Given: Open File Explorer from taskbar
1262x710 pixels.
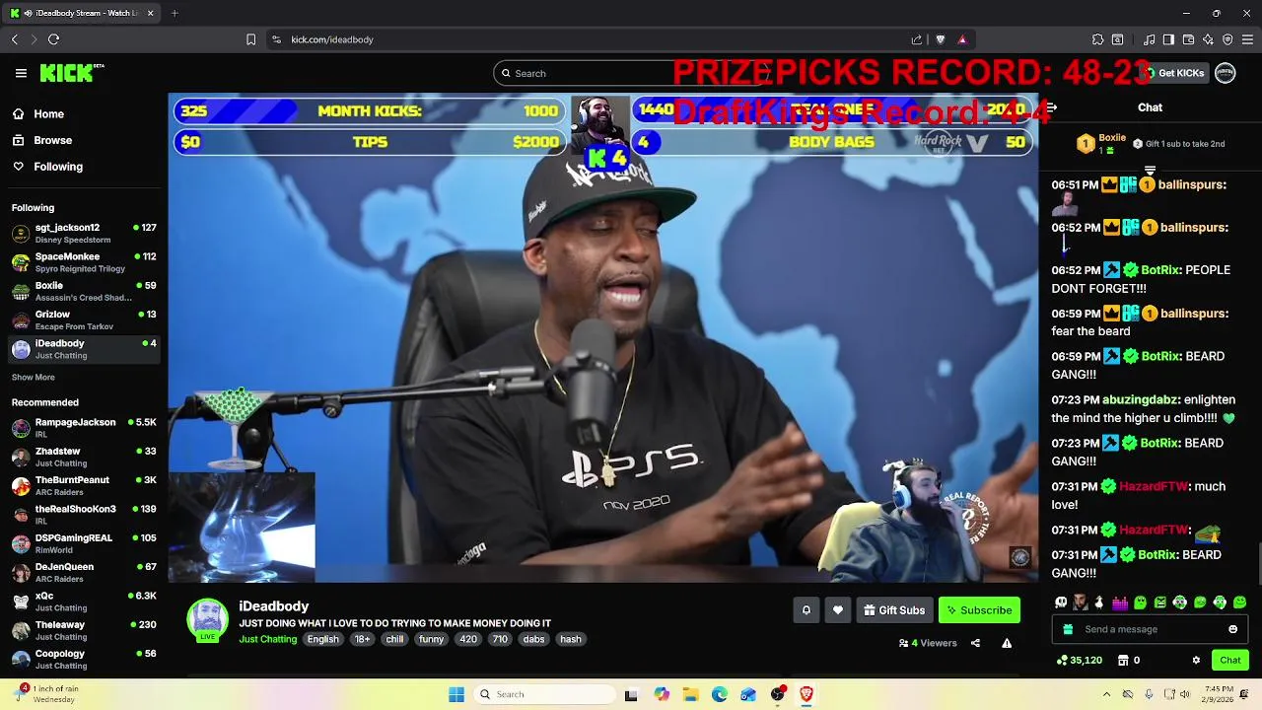Looking at the screenshot, I should click(690, 694).
